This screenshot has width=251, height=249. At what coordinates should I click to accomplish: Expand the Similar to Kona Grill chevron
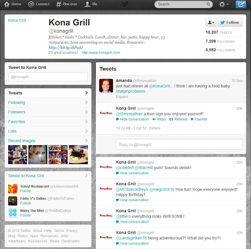[x=86, y=176]
